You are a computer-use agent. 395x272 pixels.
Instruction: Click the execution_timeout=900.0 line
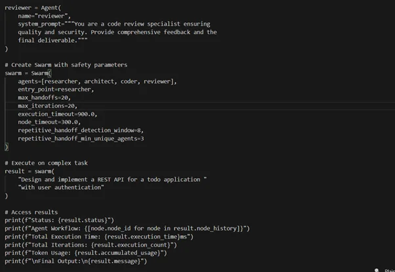pyautogui.click(x=57, y=114)
